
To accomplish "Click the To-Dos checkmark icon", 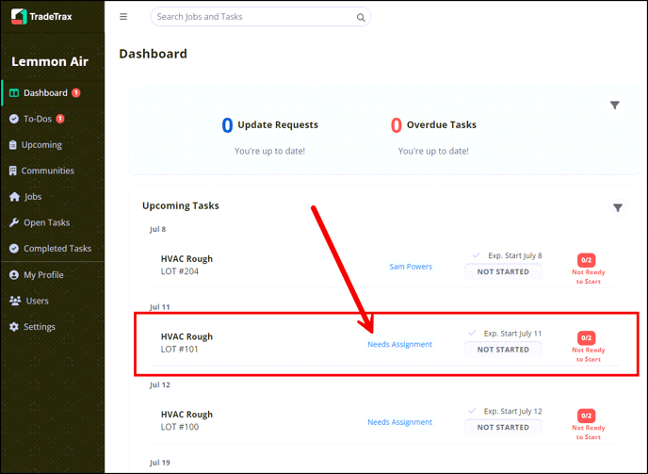I will pyautogui.click(x=14, y=119).
